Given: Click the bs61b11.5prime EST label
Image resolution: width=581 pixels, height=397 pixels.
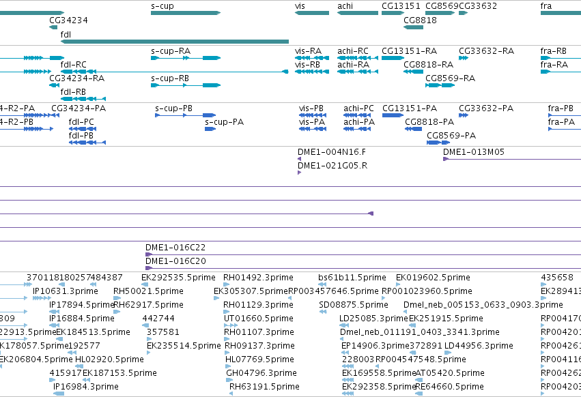Looking at the screenshot, I should pyautogui.click(x=352, y=278).
